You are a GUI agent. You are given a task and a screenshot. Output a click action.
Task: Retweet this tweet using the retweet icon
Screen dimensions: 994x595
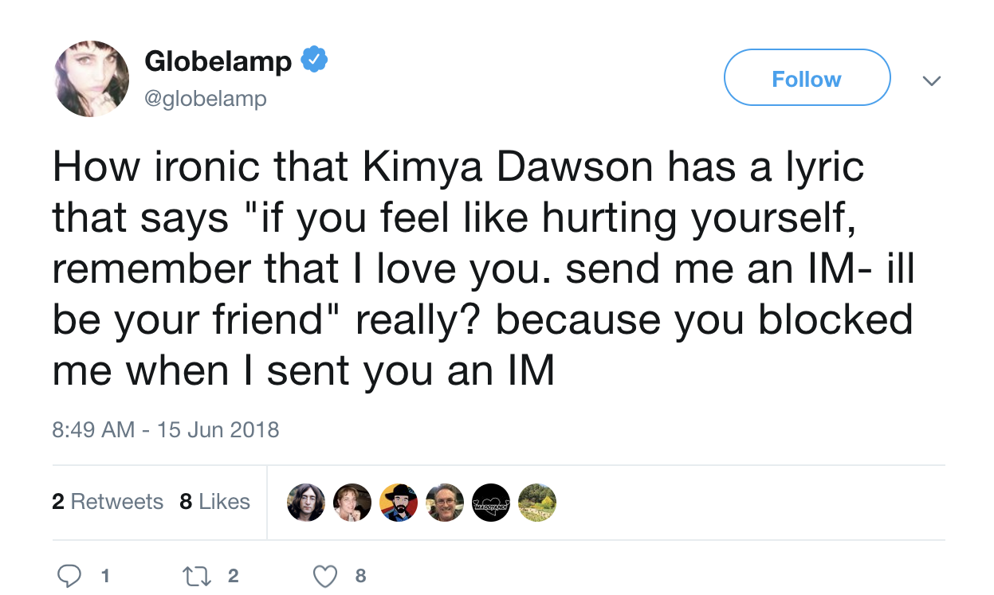(x=194, y=575)
